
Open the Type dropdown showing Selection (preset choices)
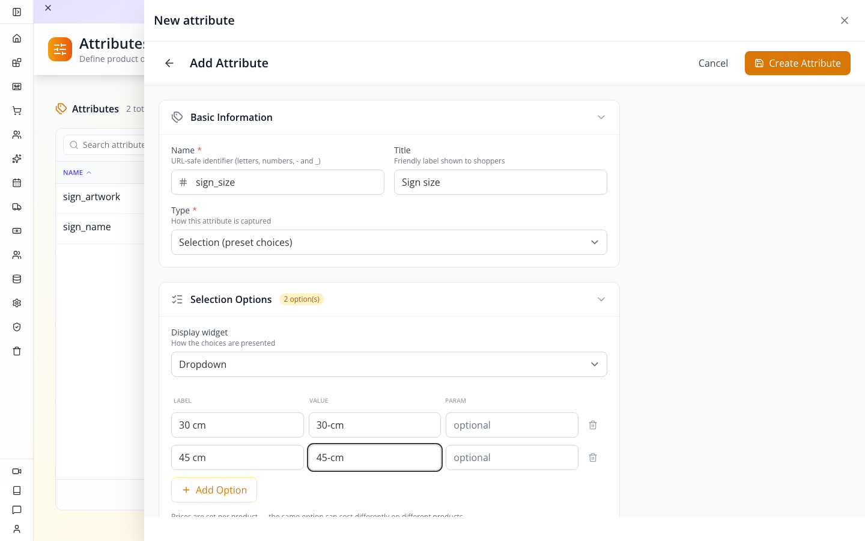(x=389, y=242)
